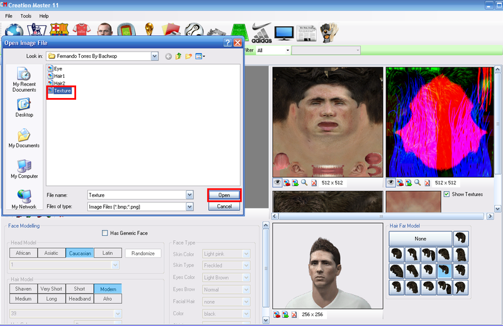Click the newspaper toolbar icon
Viewport: 503px width, 326px height.
tap(306, 30)
